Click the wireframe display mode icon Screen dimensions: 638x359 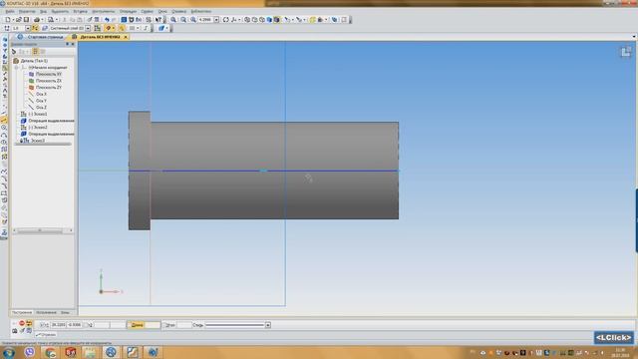click(246, 20)
